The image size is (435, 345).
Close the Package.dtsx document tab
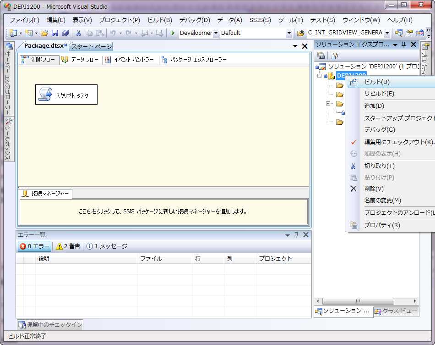point(304,46)
